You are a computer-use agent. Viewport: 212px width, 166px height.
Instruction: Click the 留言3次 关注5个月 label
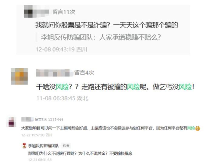pyautogui.click(x=49, y=119)
